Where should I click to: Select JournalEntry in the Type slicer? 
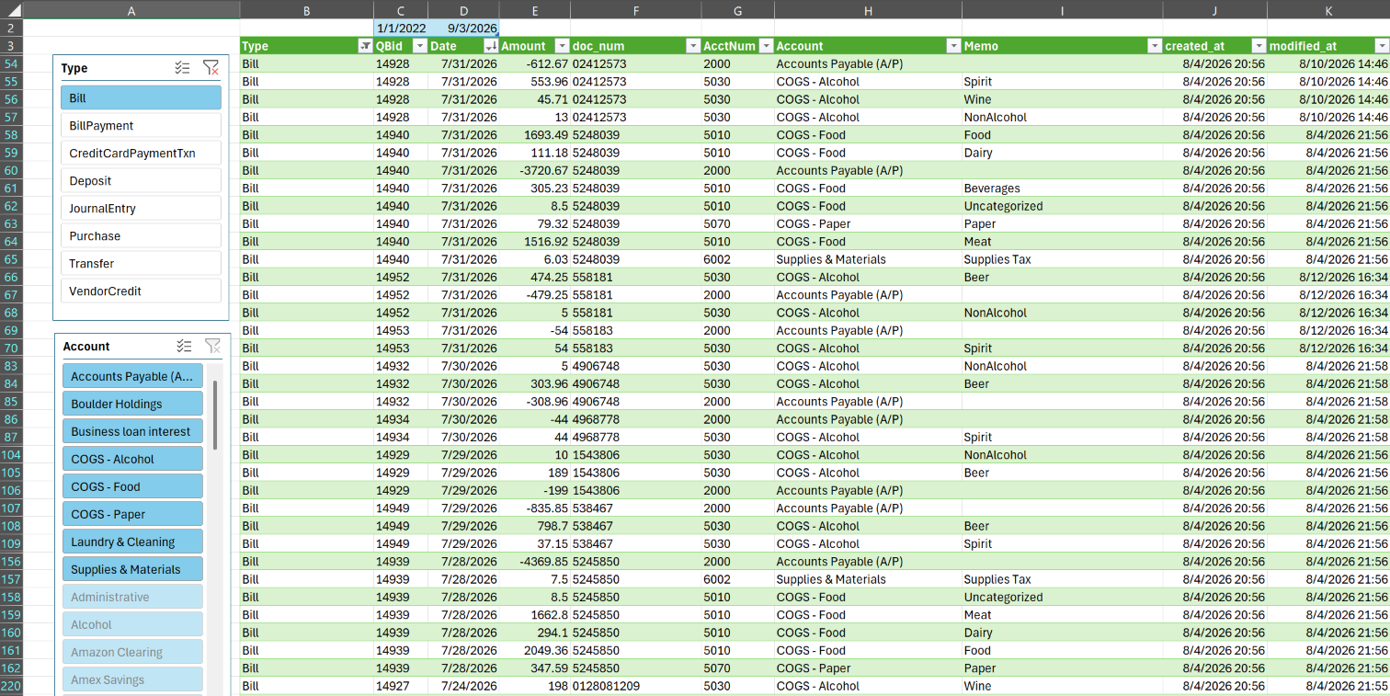point(142,209)
